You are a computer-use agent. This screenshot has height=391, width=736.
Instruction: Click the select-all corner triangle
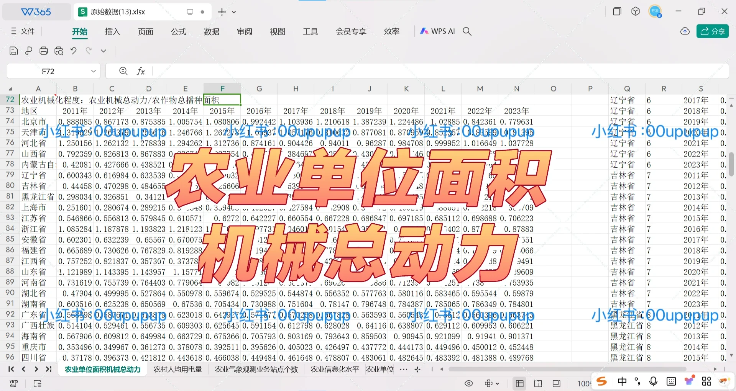(10, 89)
